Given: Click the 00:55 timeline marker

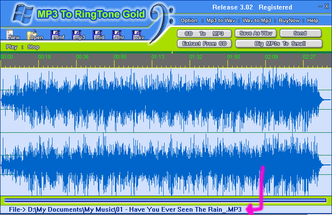Looking at the screenshot, I should click(120, 57).
